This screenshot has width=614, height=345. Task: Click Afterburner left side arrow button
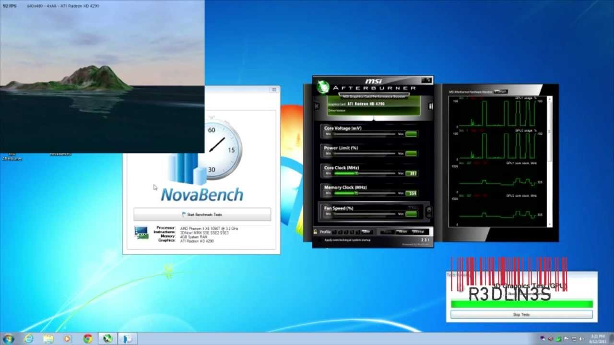click(317, 106)
